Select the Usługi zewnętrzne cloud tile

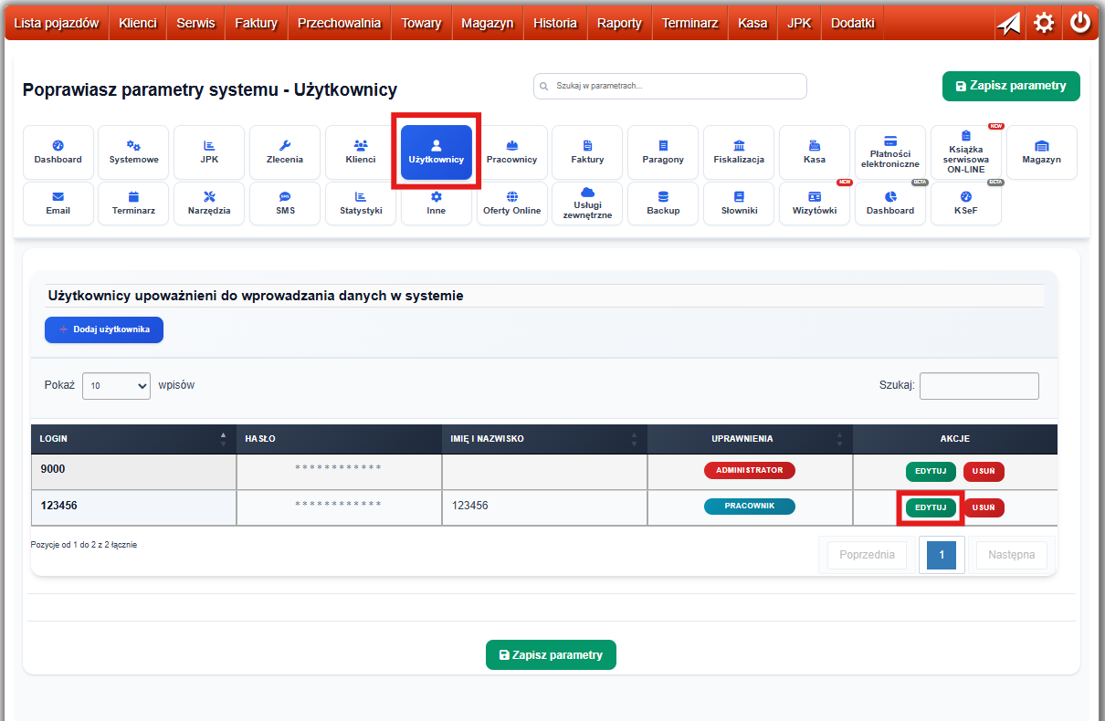(587, 203)
